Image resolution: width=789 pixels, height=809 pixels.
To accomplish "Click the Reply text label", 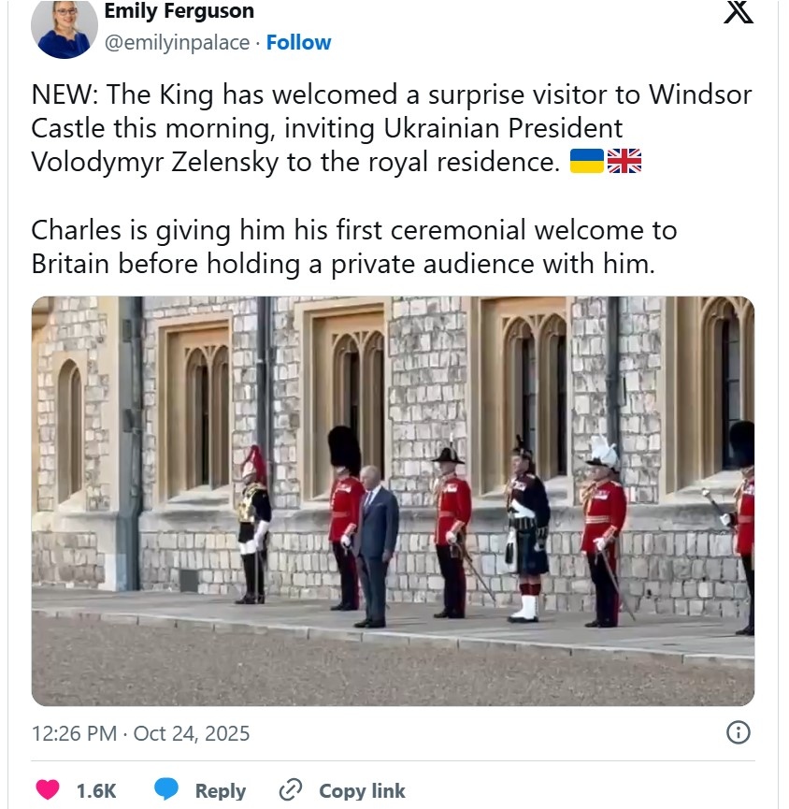I will pyautogui.click(x=220, y=790).
